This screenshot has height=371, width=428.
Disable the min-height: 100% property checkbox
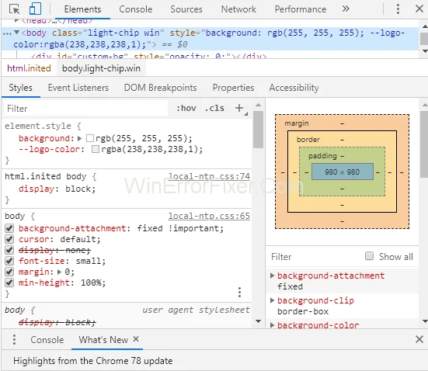pyautogui.click(x=9, y=283)
